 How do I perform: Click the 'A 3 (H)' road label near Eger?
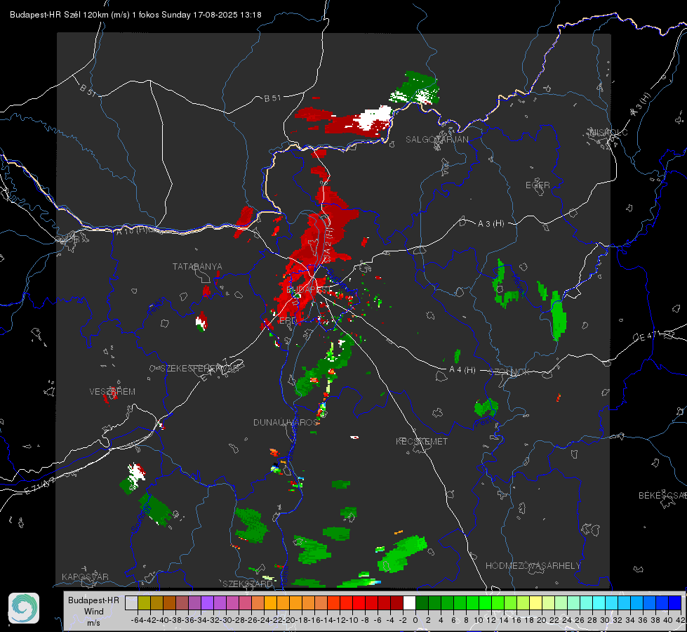(x=491, y=223)
